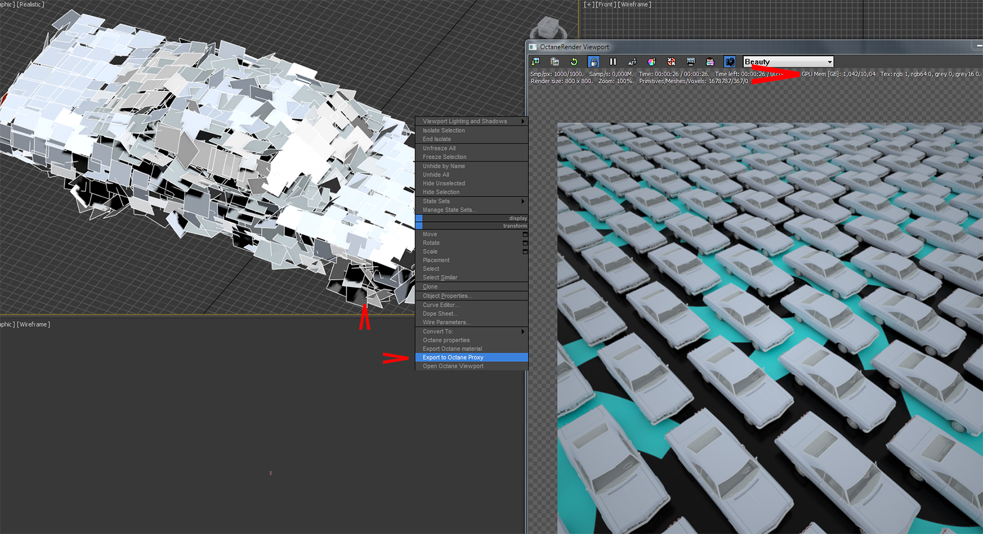Open the Beauty render pass dropdown
The height and width of the screenshot is (534, 983).
click(788, 61)
